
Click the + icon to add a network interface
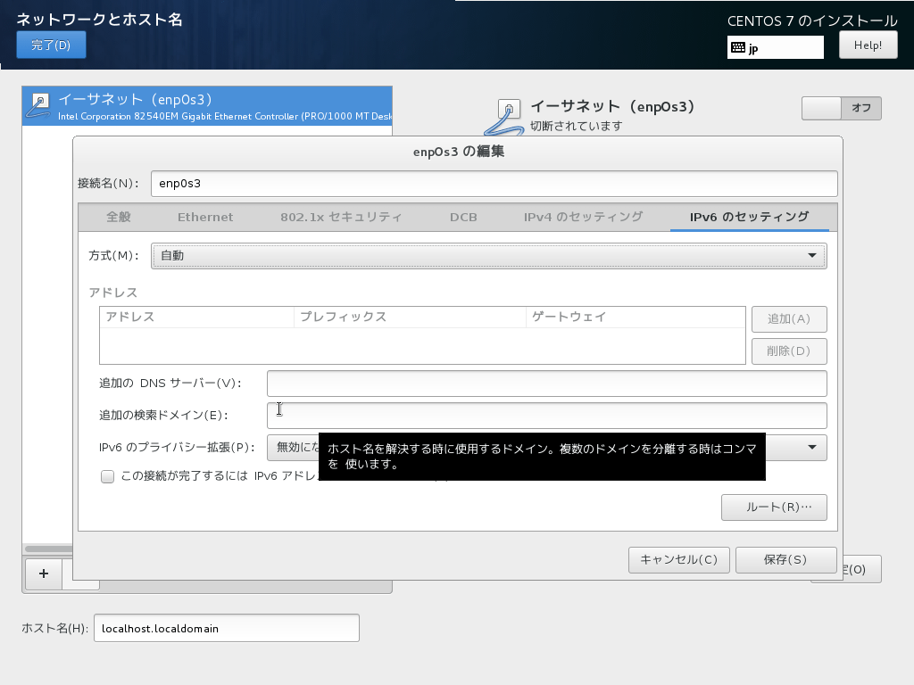[43, 574]
